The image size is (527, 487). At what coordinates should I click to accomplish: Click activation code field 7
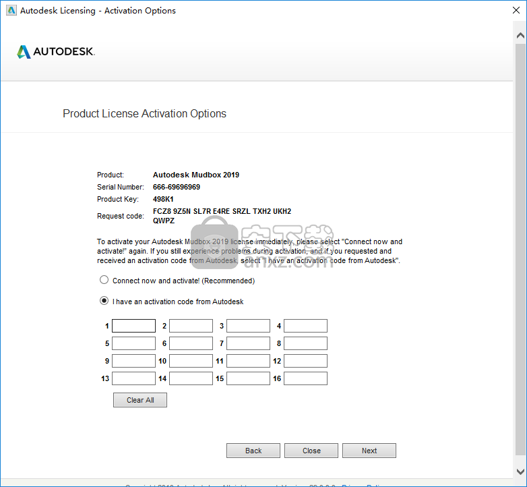pos(248,343)
